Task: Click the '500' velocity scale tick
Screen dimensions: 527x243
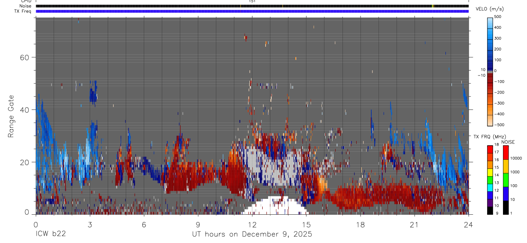Action: (498, 17)
